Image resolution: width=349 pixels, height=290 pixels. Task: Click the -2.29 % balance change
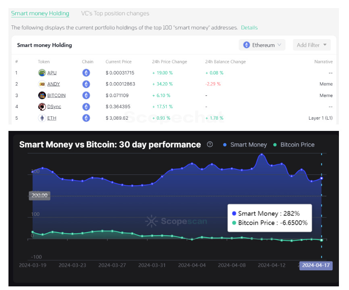(213, 84)
